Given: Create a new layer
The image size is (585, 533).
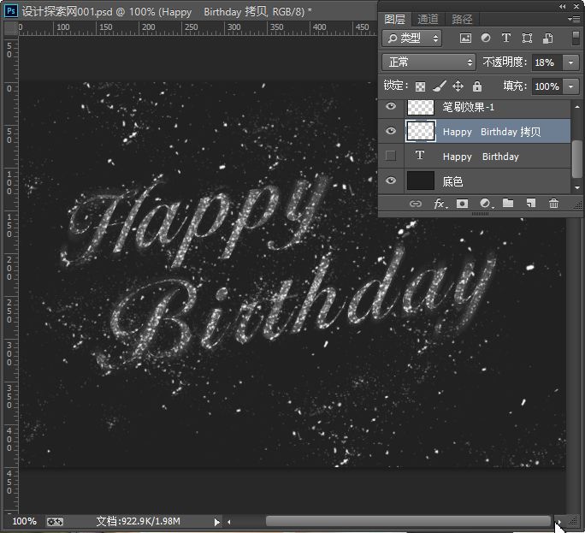Looking at the screenshot, I should 530,204.
